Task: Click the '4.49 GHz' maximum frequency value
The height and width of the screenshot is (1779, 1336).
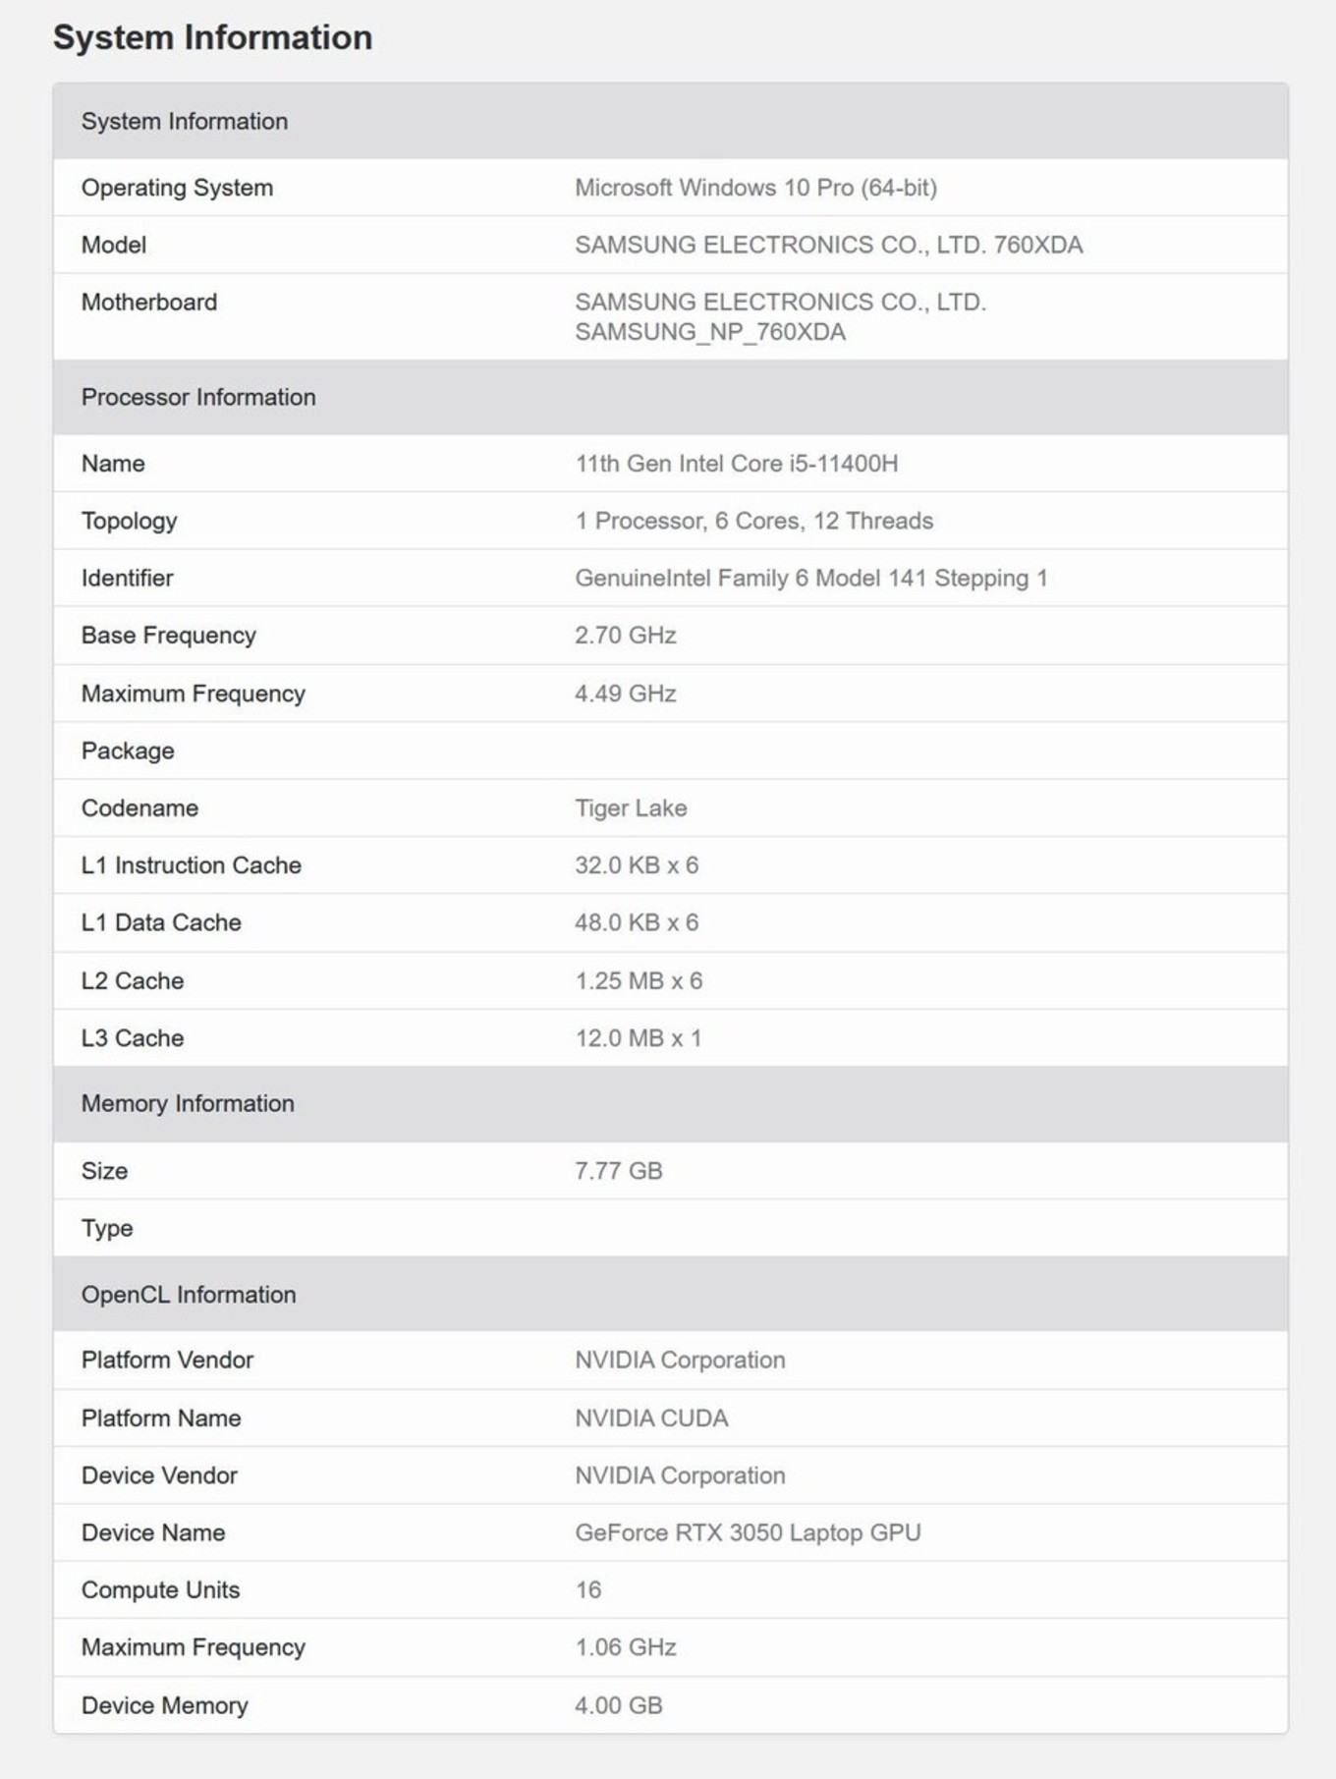Action: (x=626, y=694)
